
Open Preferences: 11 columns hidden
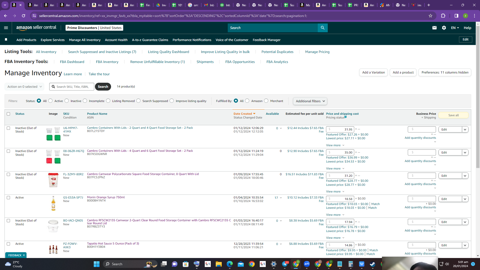(x=445, y=72)
